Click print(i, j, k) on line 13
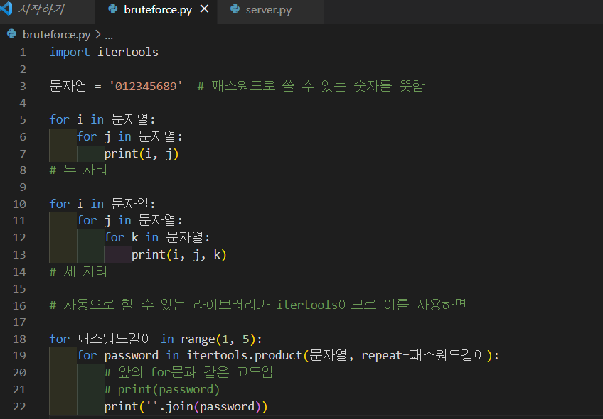Viewport: 603px width, 419px height. (x=179, y=255)
